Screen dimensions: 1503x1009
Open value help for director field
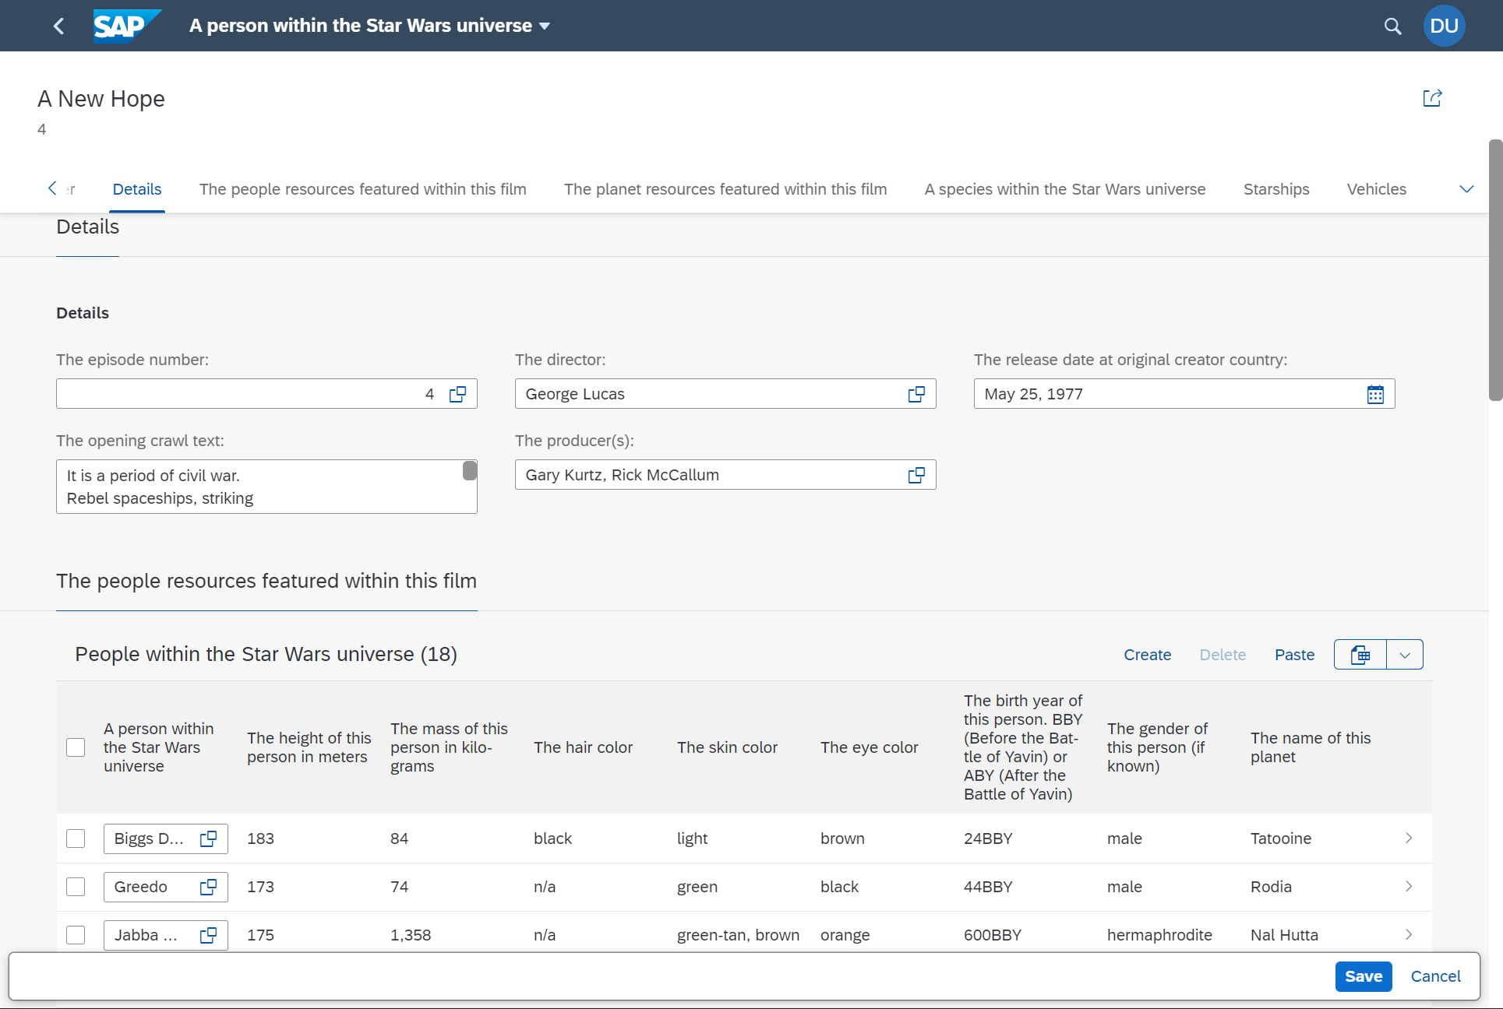coord(916,394)
